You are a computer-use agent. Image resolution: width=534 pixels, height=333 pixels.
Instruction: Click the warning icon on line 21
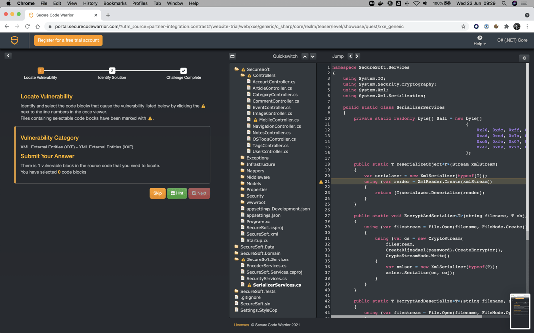click(321, 182)
